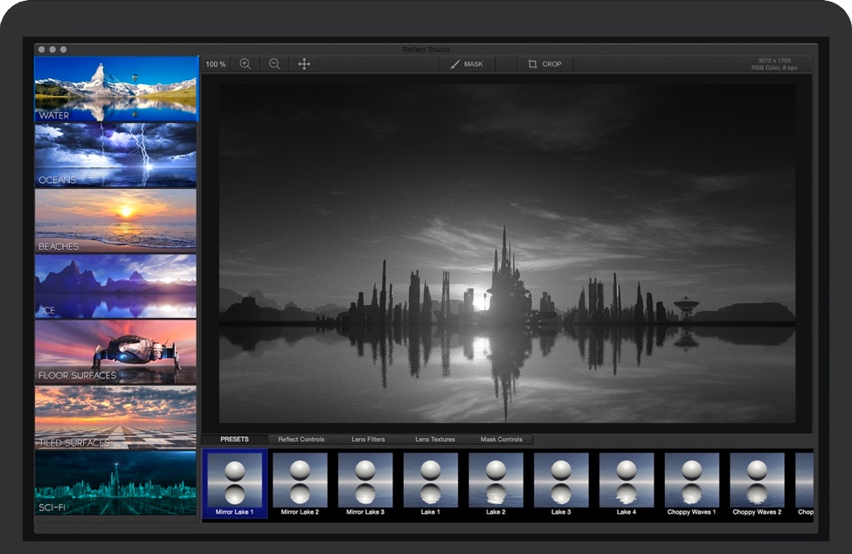Select the Zoom Out magnifier icon
Image resolution: width=852 pixels, height=554 pixels.
[x=274, y=63]
